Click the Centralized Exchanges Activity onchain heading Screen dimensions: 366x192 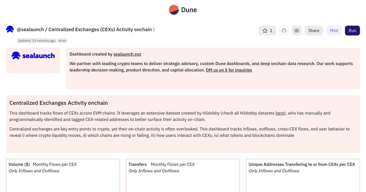59,103
